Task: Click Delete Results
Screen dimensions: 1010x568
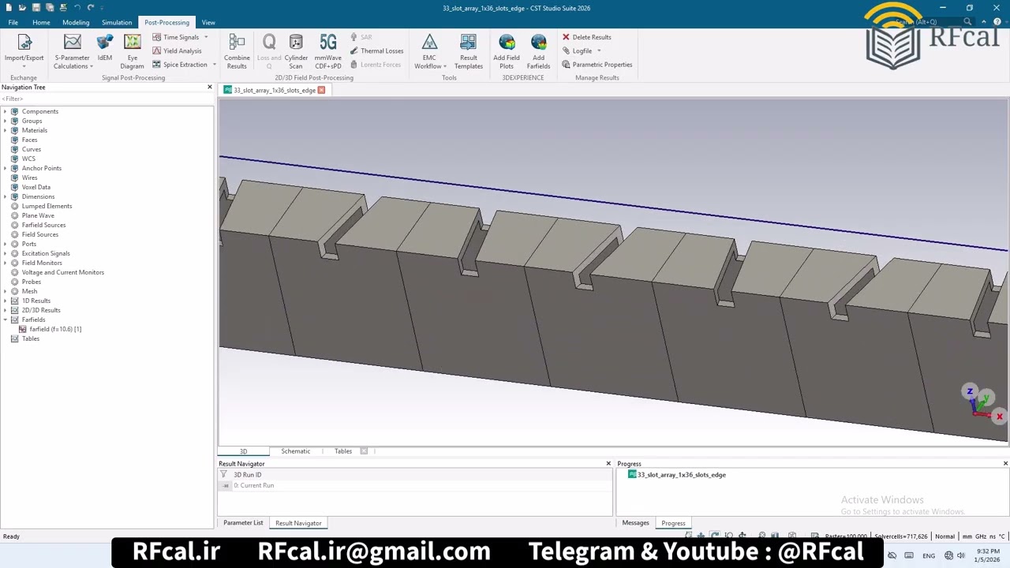Action: (x=586, y=37)
